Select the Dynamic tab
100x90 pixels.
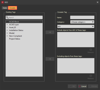pyautogui.click(x=12, y=8)
